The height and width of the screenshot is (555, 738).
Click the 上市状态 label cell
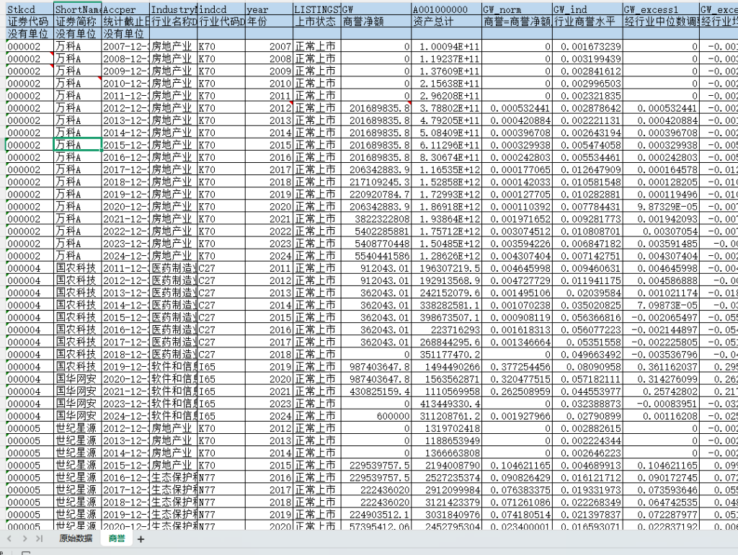317,22
